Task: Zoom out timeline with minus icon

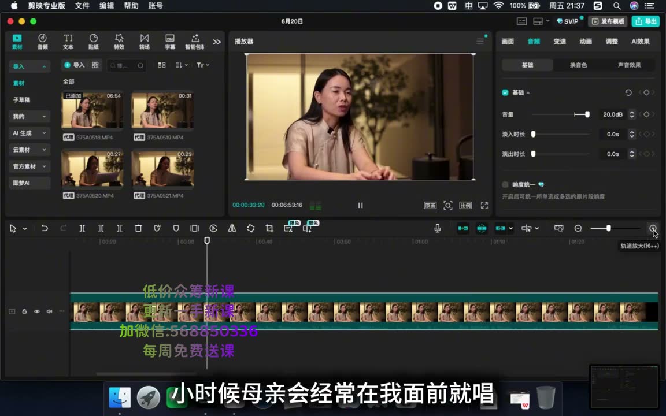Action: click(x=578, y=228)
